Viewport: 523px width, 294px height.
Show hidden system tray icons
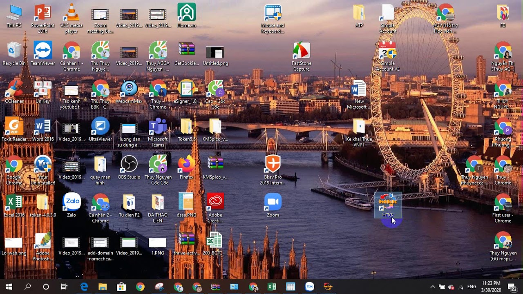(x=433, y=287)
